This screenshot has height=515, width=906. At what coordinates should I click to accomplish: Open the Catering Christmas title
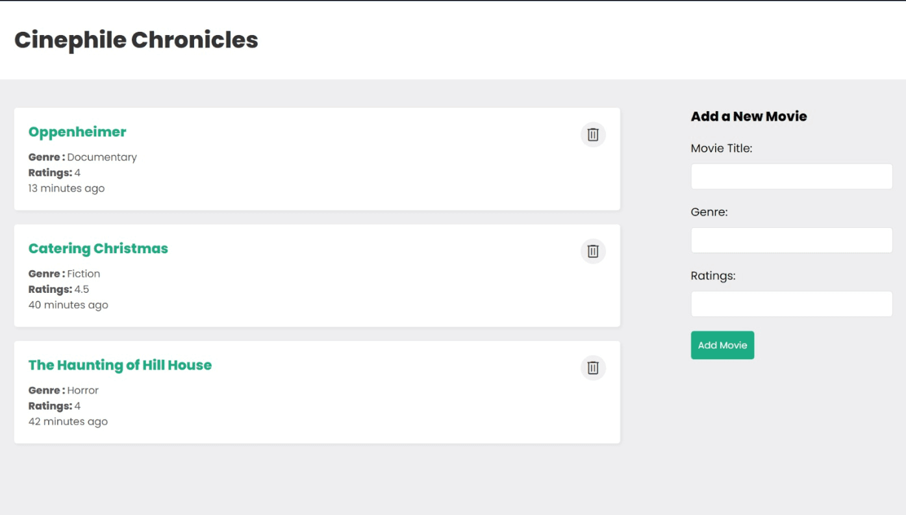(x=98, y=249)
